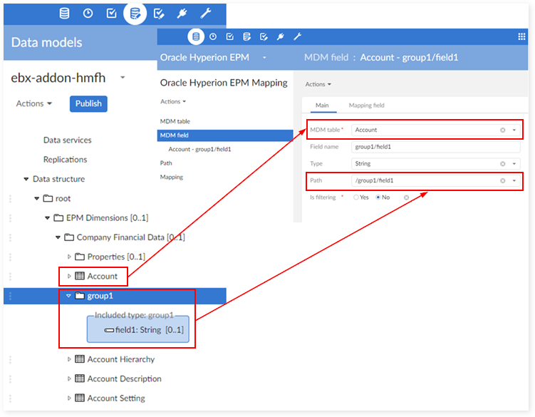Click the plug add-ons icon in top toolbar

click(x=182, y=14)
